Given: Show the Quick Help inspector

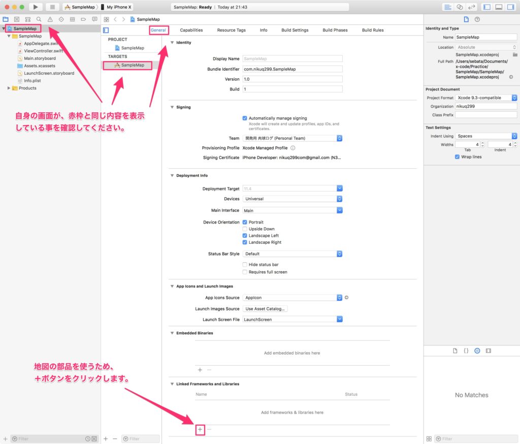Looking at the screenshot, I should coord(477,19).
